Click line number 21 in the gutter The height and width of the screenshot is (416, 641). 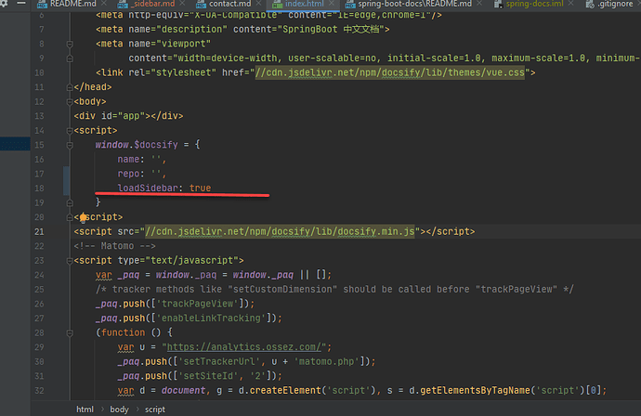(x=39, y=232)
